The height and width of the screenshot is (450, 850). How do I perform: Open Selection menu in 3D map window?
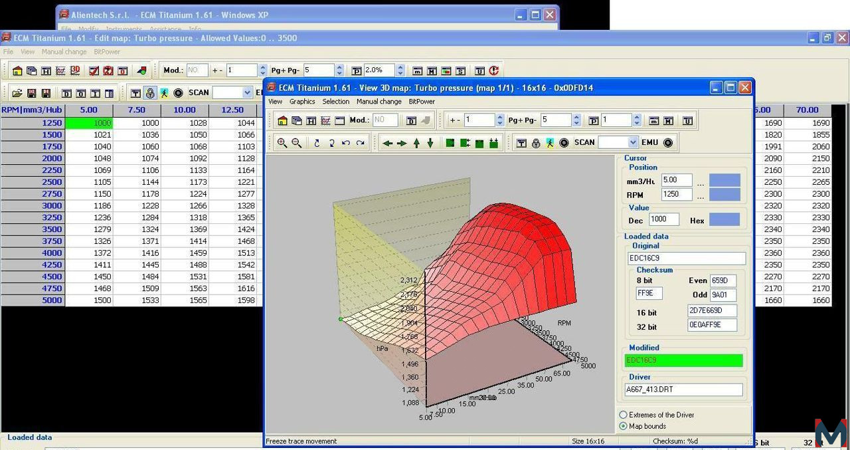coord(336,102)
